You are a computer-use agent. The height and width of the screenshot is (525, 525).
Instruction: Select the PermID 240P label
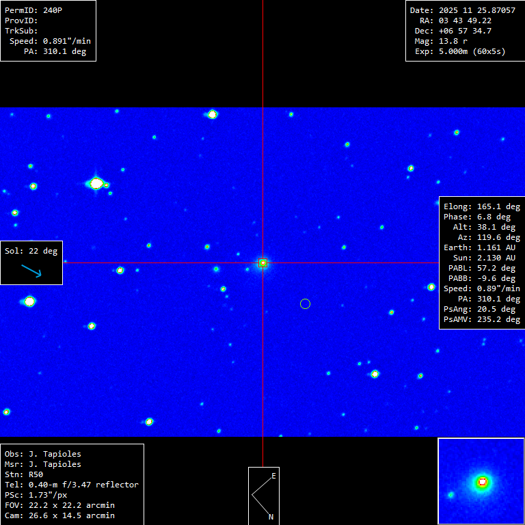[x=33, y=11]
